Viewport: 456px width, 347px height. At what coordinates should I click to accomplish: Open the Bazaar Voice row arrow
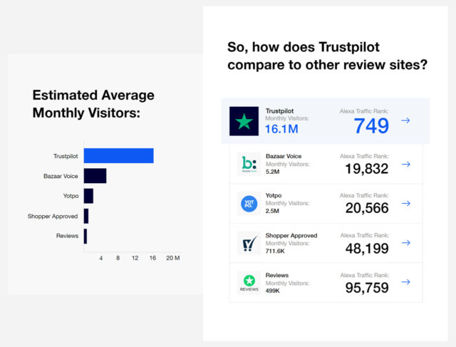click(406, 165)
